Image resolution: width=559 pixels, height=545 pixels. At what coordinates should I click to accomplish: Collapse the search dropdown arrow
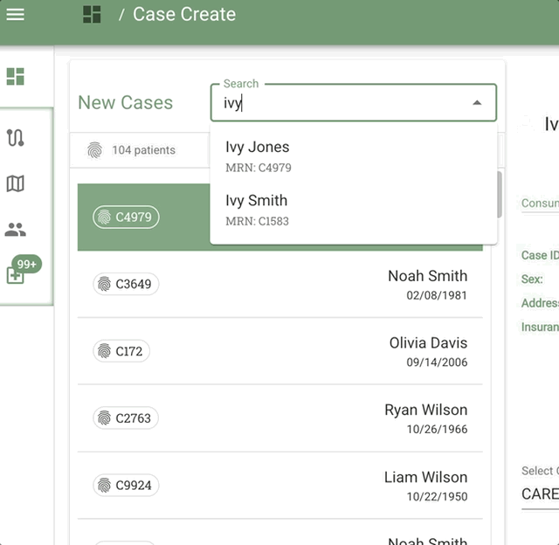point(477,103)
